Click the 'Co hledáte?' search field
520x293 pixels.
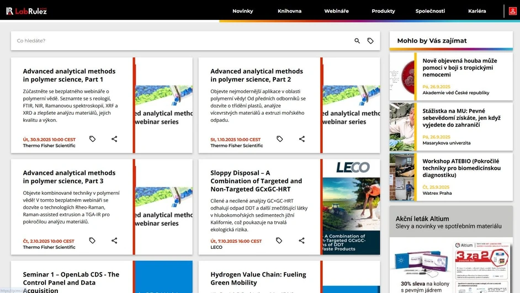182,41
